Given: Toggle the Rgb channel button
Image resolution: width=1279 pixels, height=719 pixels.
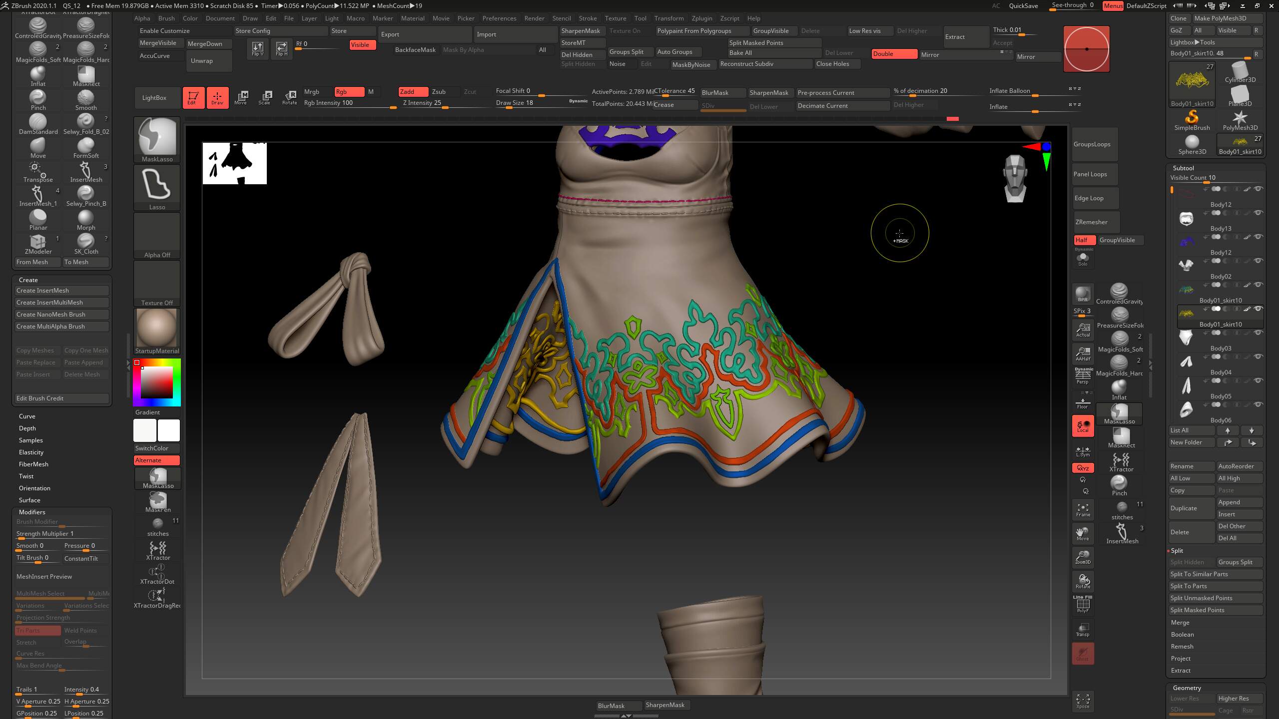Looking at the screenshot, I should 349,92.
